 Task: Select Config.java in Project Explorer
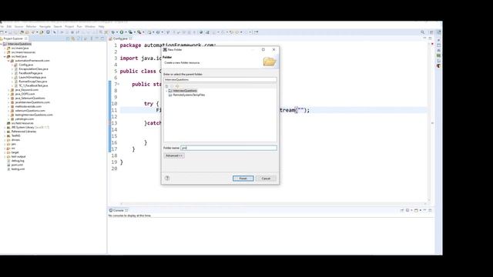[x=25, y=65]
